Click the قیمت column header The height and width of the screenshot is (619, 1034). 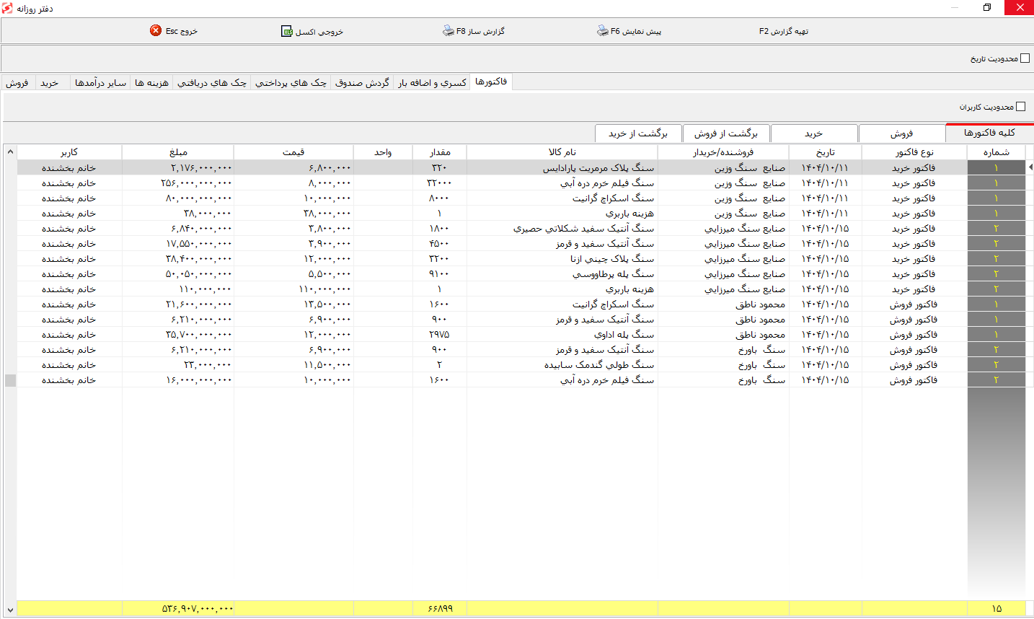(x=293, y=152)
